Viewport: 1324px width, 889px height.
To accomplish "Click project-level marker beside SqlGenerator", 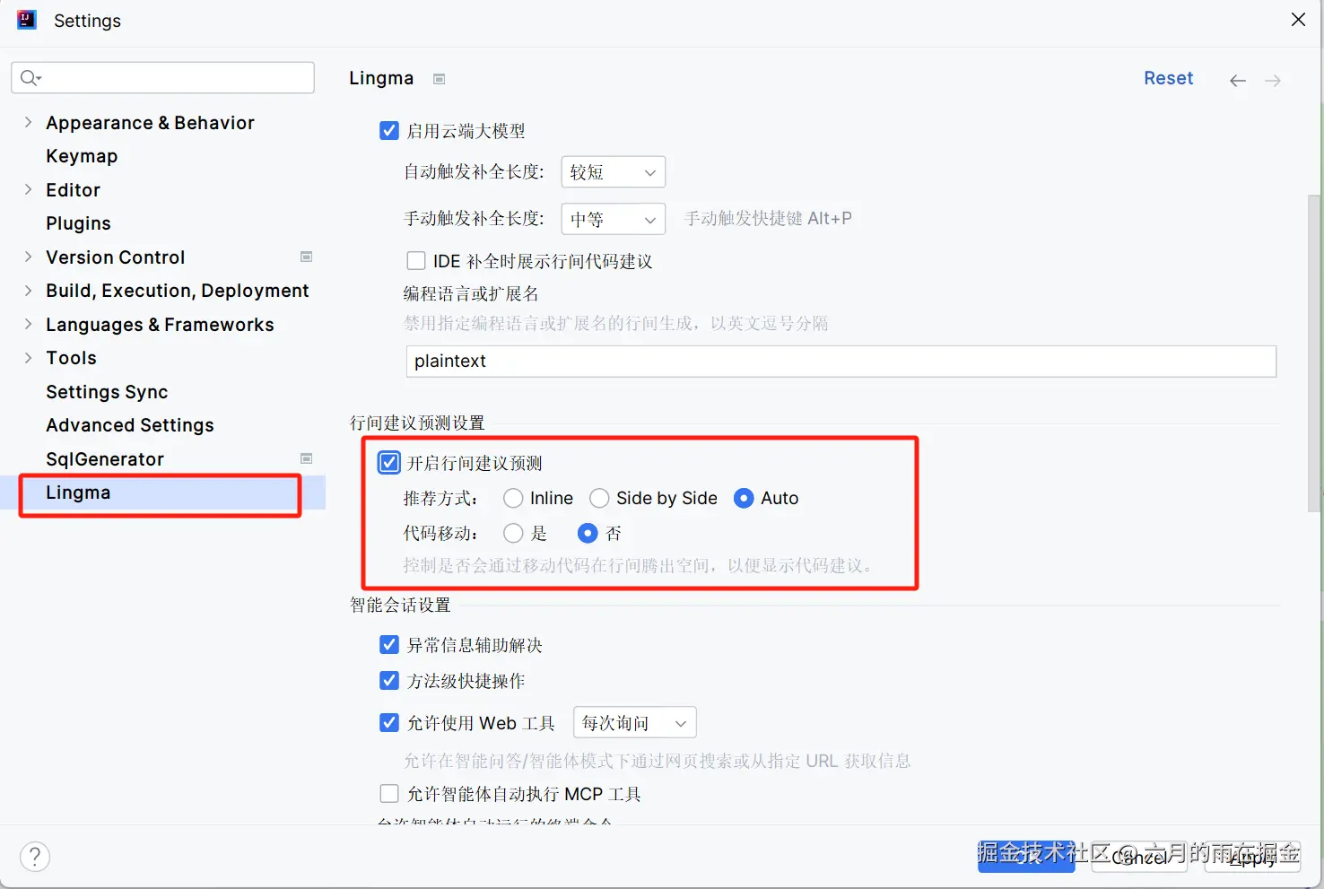I will 306,458.
